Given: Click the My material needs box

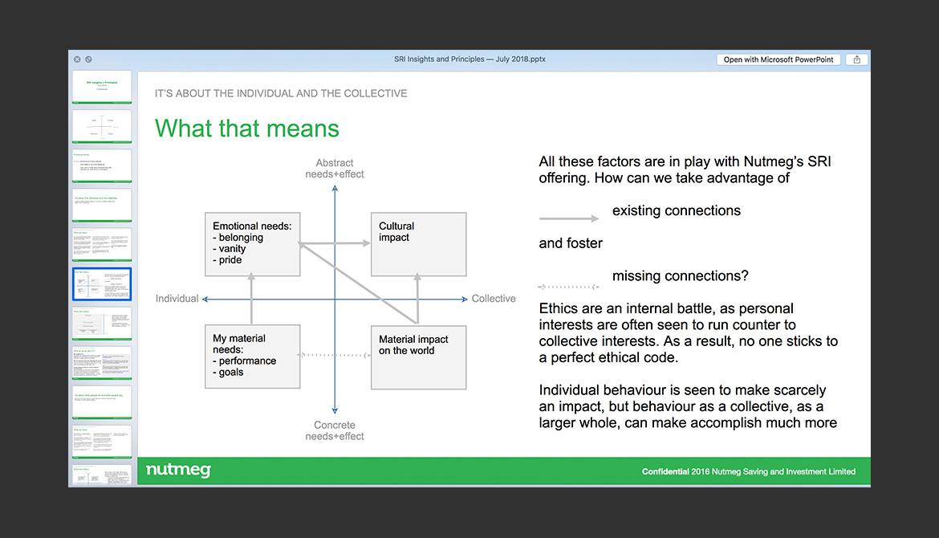Looking at the screenshot, I should (x=252, y=357).
